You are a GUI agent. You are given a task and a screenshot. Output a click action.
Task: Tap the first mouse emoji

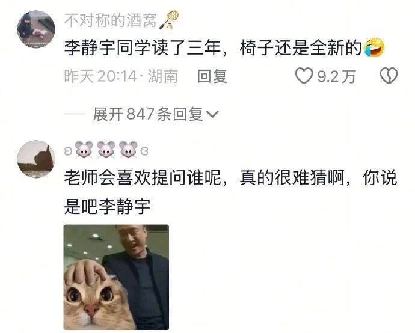click(x=84, y=150)
